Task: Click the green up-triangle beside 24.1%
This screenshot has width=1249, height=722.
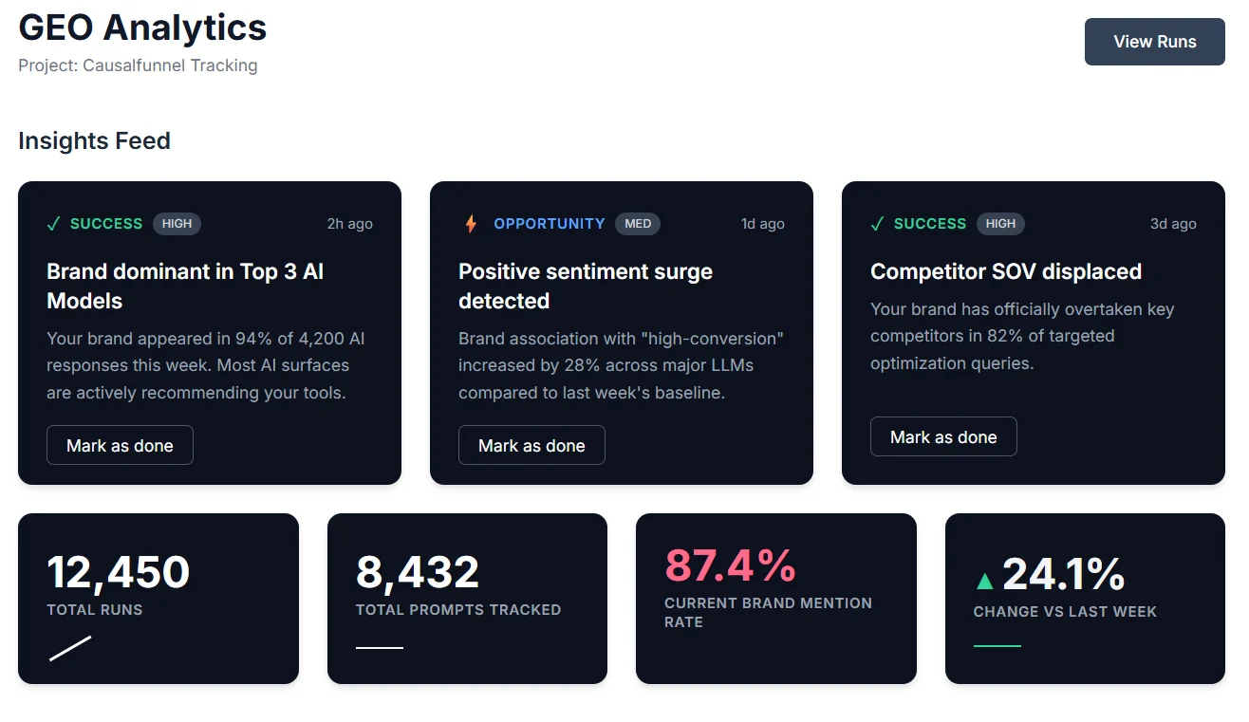Action: coord(985,580)
